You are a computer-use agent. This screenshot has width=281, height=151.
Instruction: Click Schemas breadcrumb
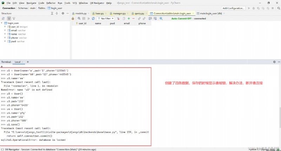(x=23, y=8)
